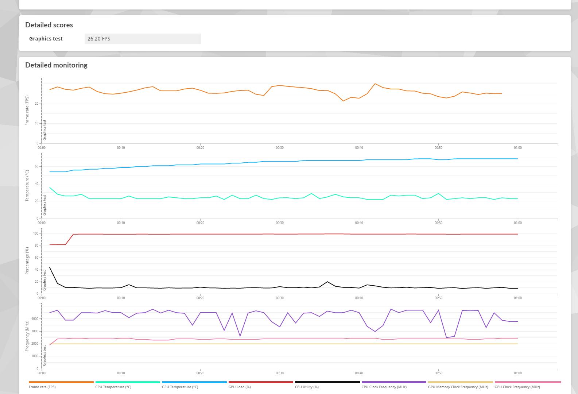Screen dimensions: 578x394
Task: Click the Frame rate (FPS) y-axis title
Action: pyautogui.click(x=27, y=111)
